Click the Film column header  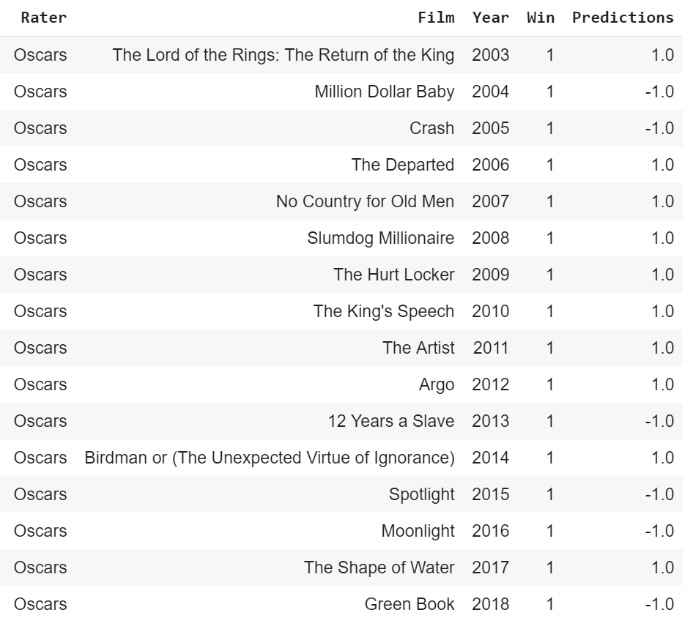click(436, 18)
